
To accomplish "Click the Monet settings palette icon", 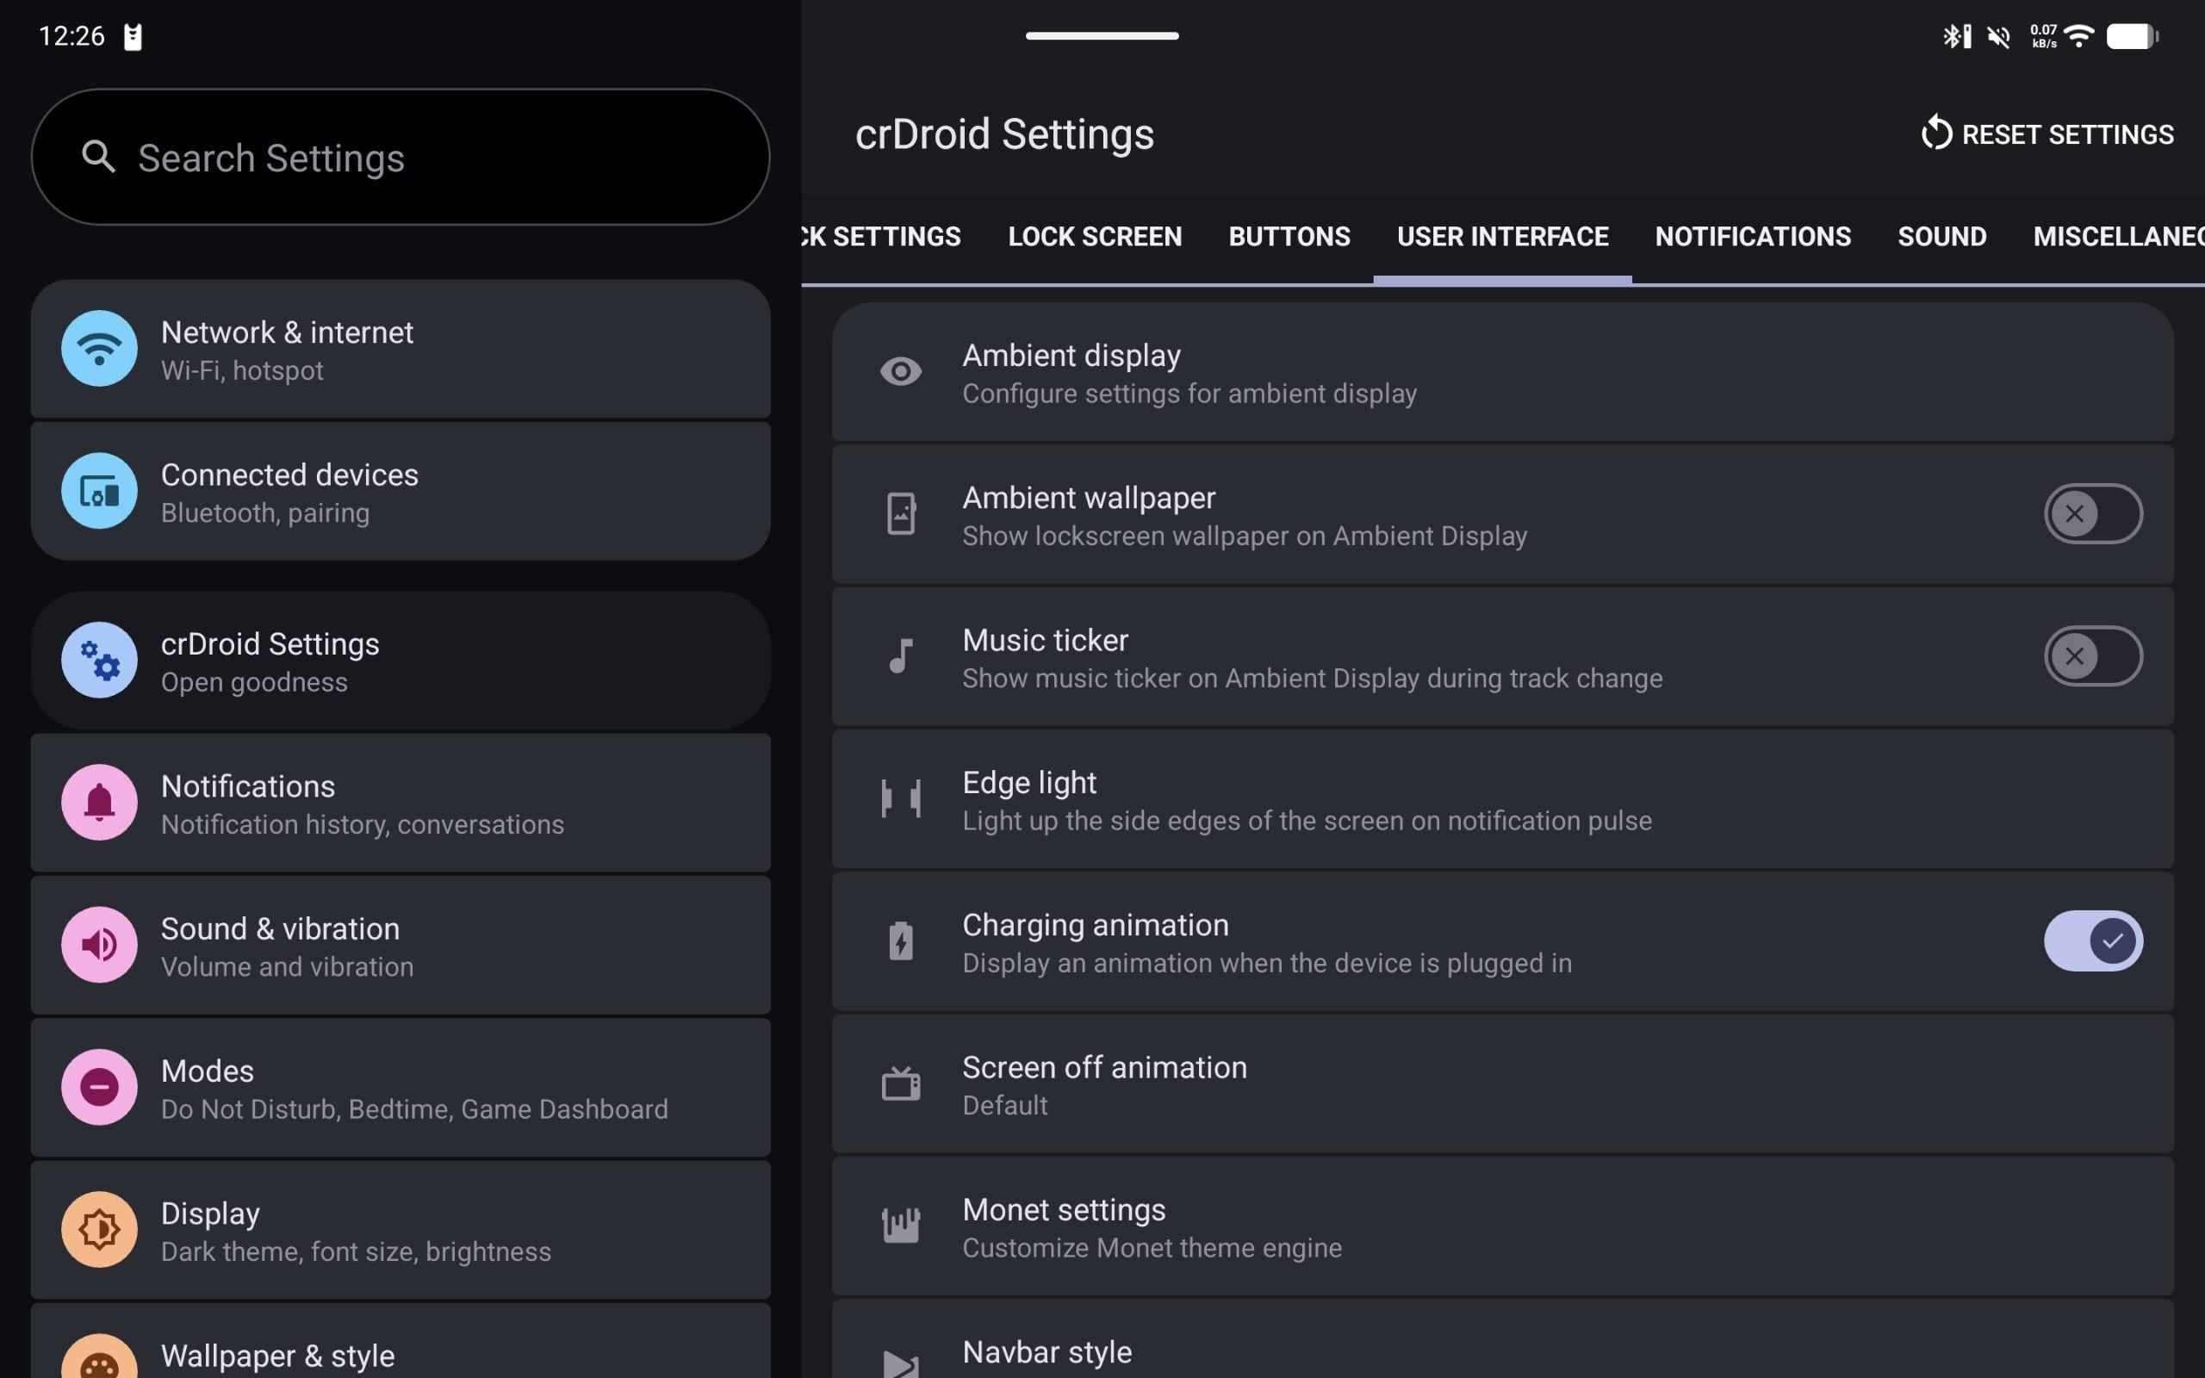I will click(900, 1225).
